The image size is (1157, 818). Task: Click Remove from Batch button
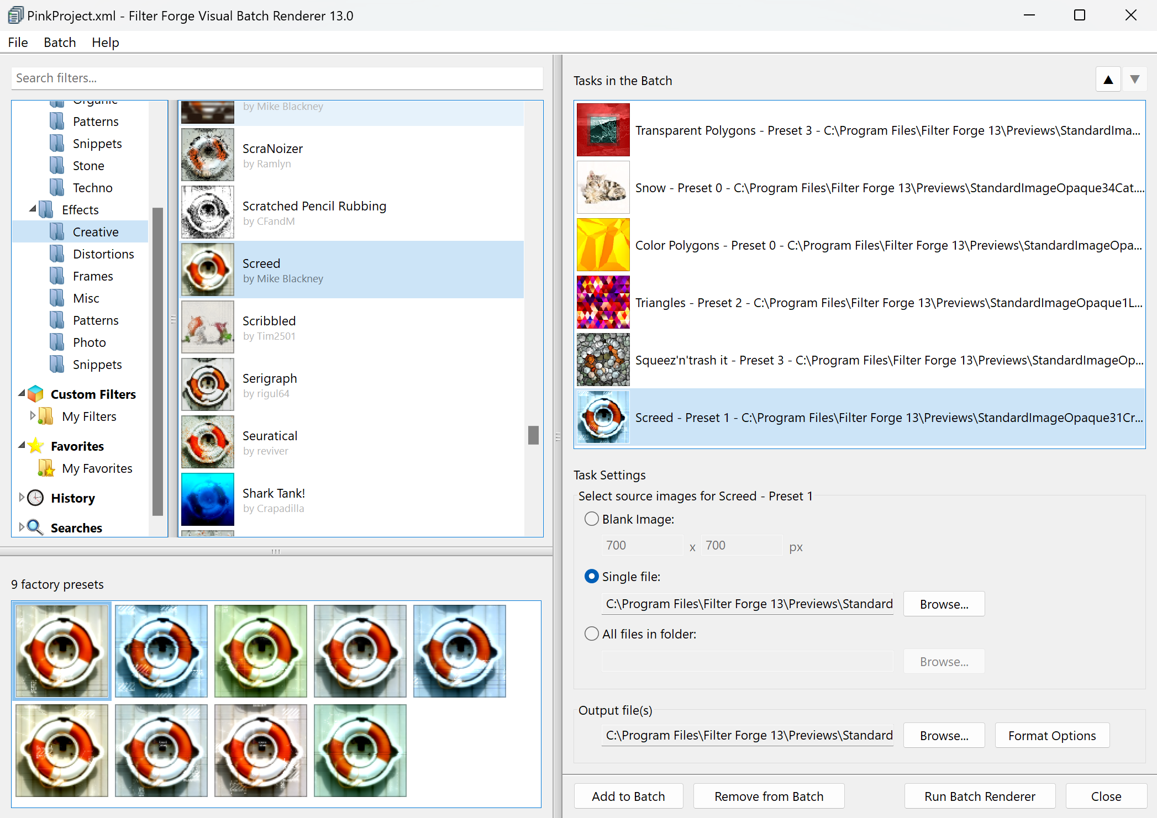769,796
